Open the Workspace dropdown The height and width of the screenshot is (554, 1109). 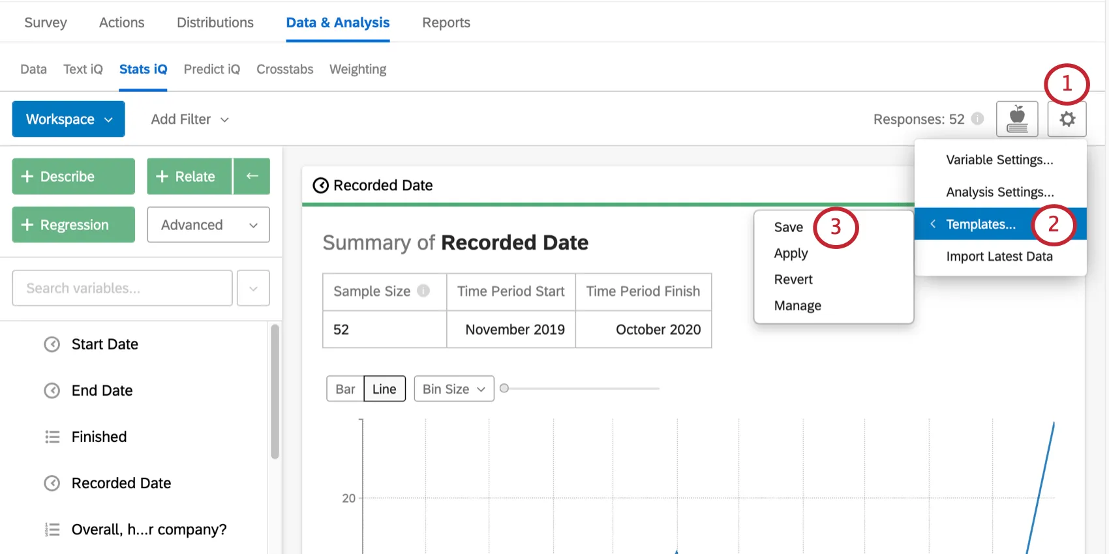pos(68,119)
